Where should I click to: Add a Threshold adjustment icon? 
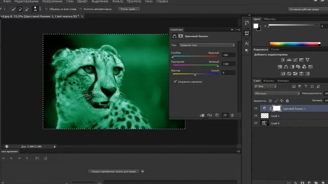click(295, 74)
